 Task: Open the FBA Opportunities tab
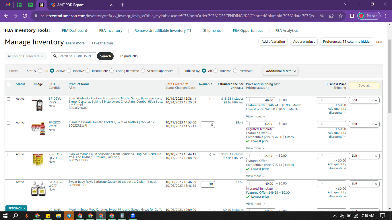pos(248,31)
